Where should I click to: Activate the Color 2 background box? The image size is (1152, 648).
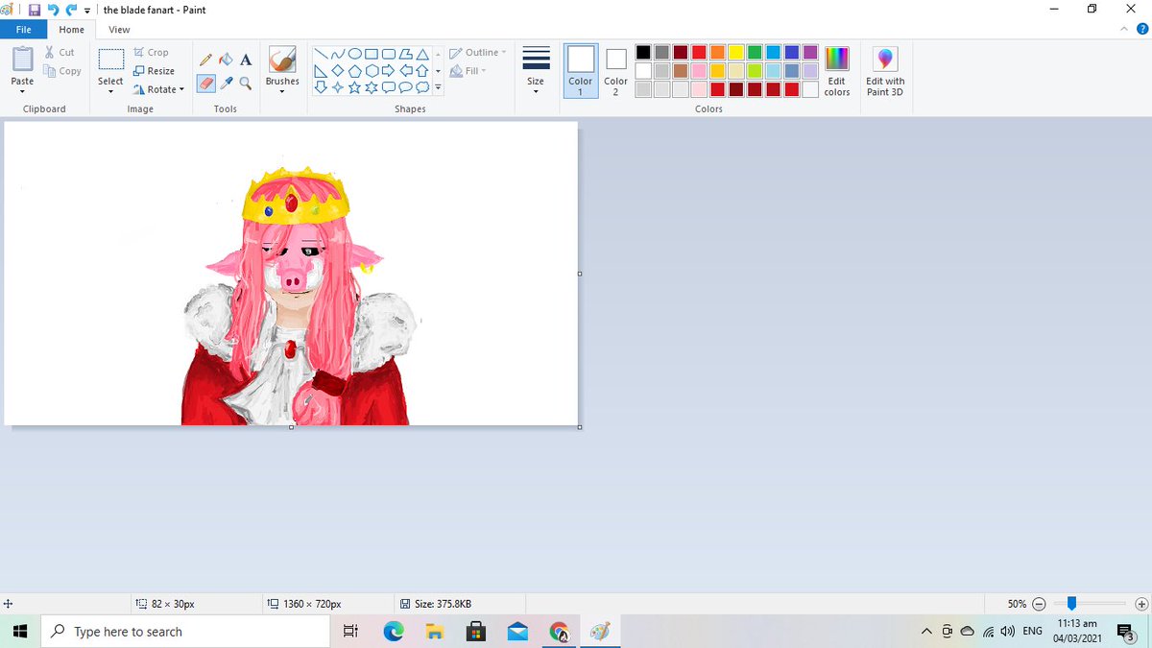(616, 71)
